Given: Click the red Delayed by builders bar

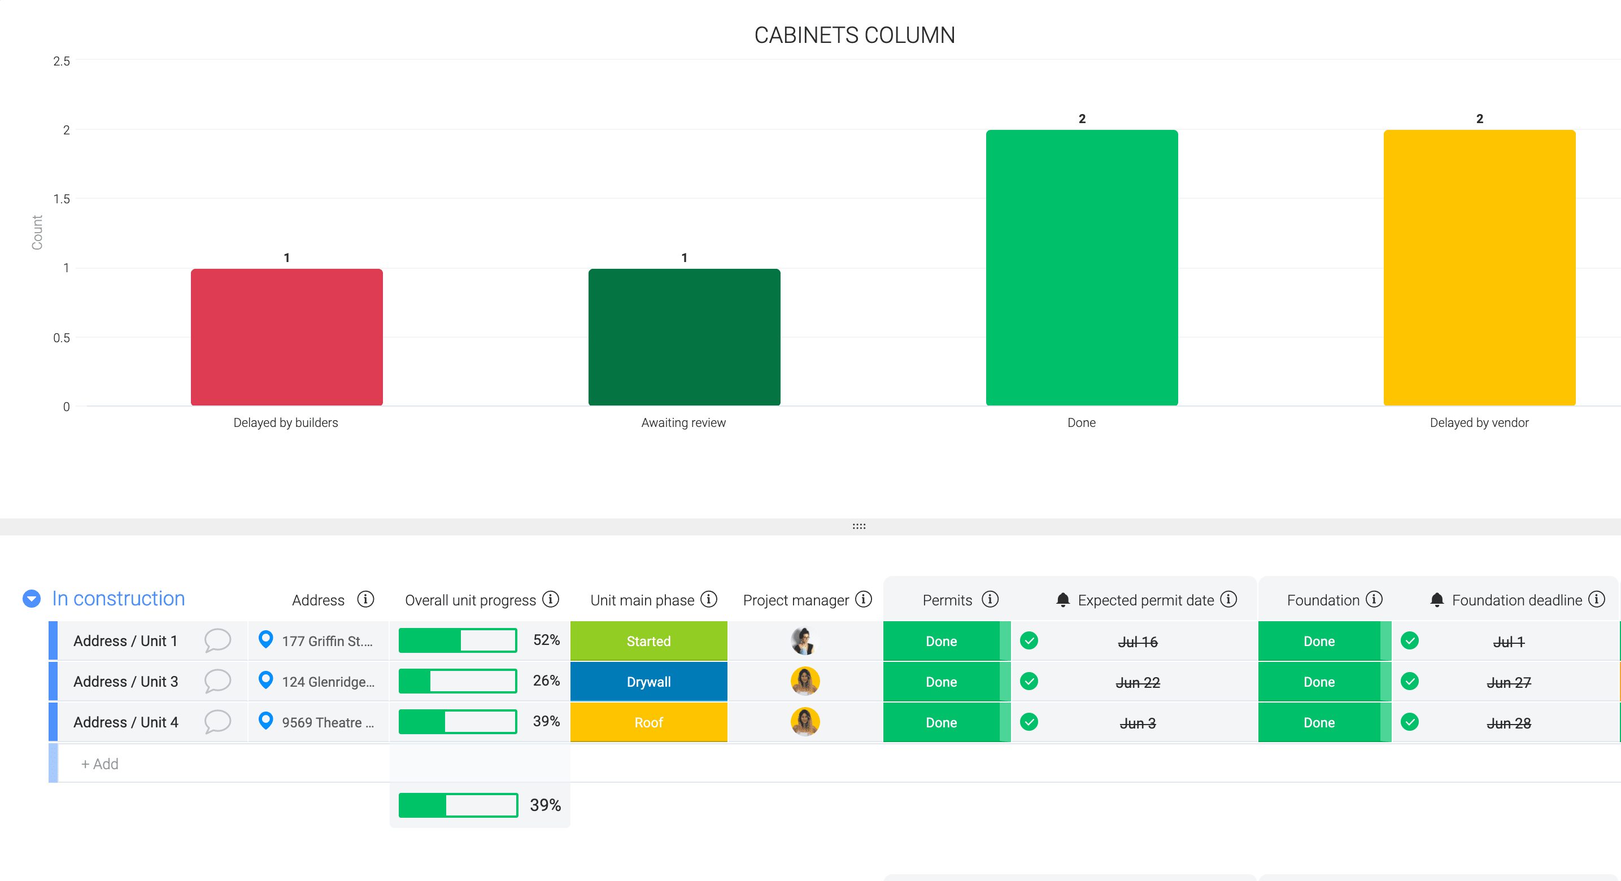Looking at the screenshot, I should 287,337.
